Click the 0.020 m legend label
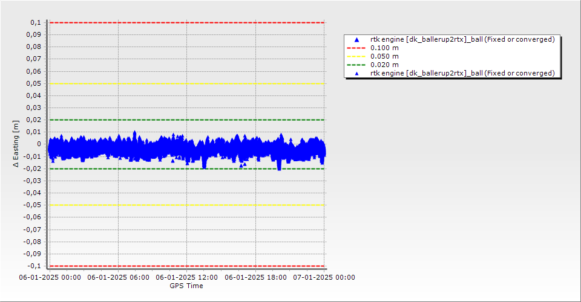The width and height of the screenshot is (581, 302). pyautogui.click(x=385, y=65)
